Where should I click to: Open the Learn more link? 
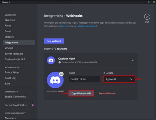coord(65,26)
